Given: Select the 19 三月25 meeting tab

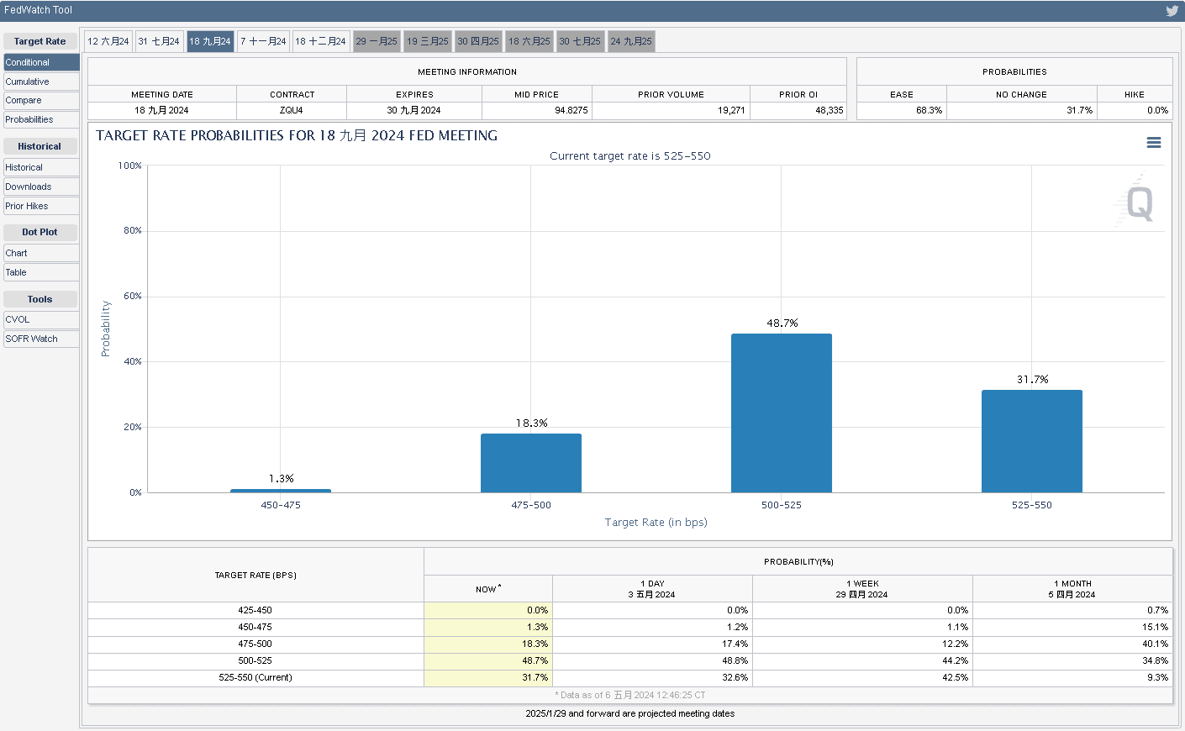Looking at the screenshot, I should coord(428,41).
